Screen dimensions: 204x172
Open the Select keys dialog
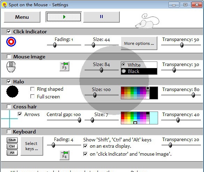pyautogui.click(x=32, y=146)
